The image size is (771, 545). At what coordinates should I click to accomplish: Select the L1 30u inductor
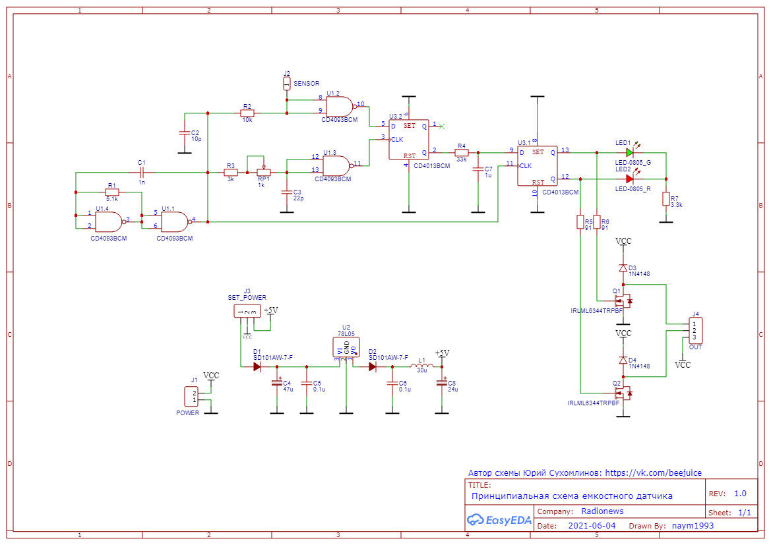pos(422,366)
